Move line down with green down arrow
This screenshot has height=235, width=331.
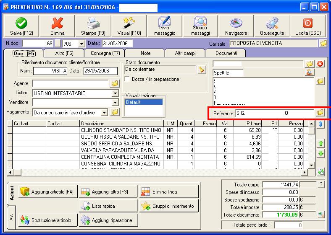[321, 153]
